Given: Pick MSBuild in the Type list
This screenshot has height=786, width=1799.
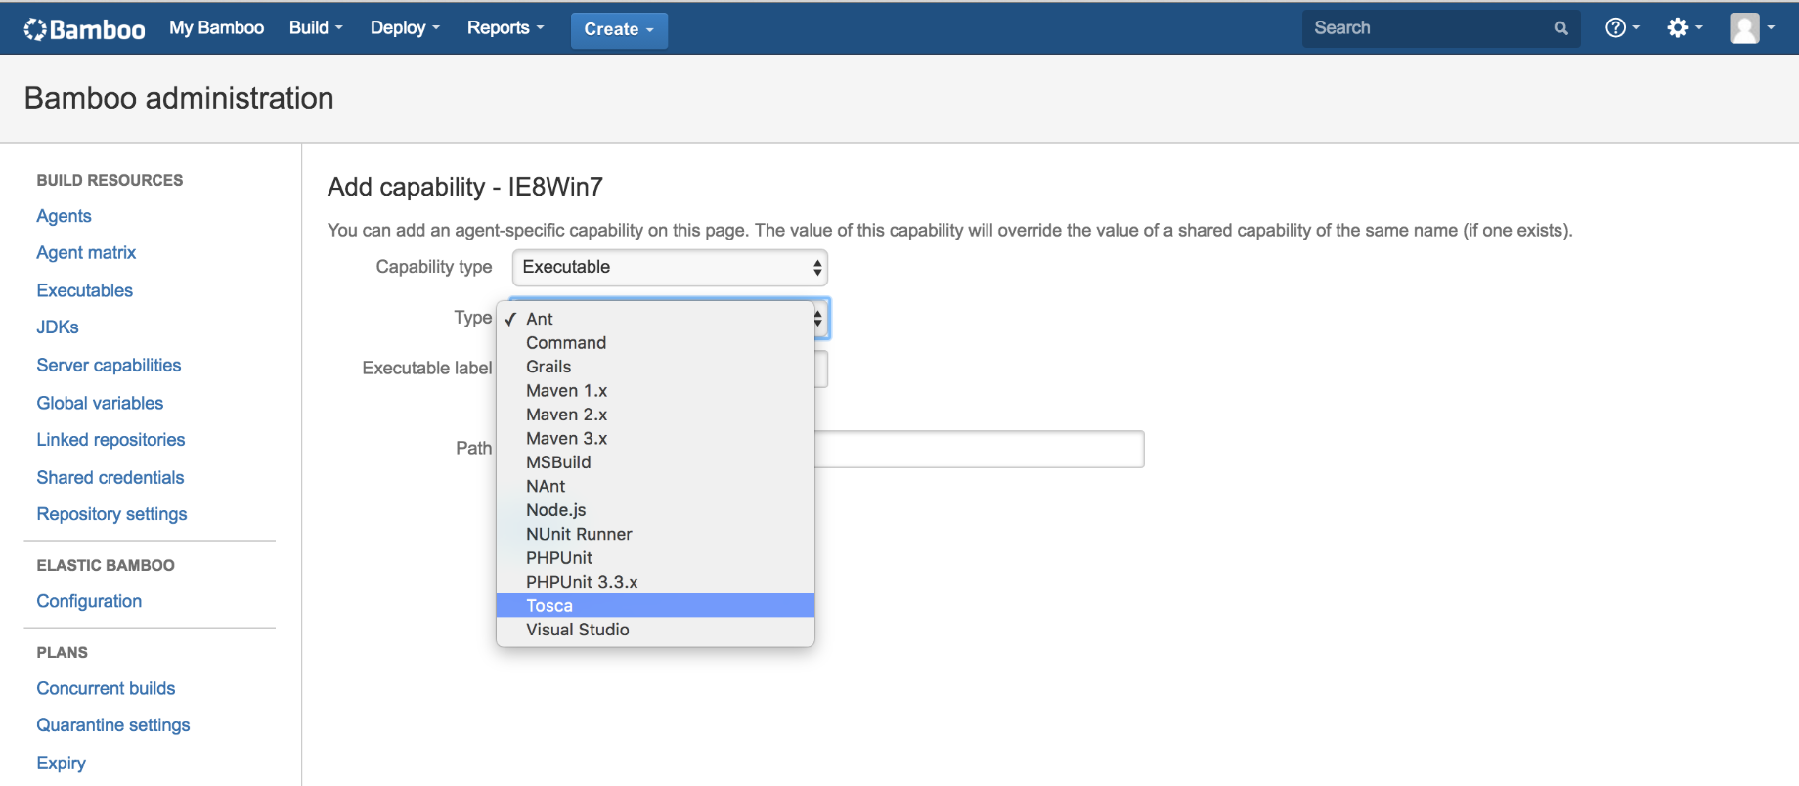Looking at the screenshot, I should [655, 462].
